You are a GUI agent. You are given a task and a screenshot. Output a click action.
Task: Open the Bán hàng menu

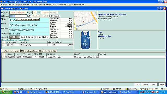tap(42, 5)
